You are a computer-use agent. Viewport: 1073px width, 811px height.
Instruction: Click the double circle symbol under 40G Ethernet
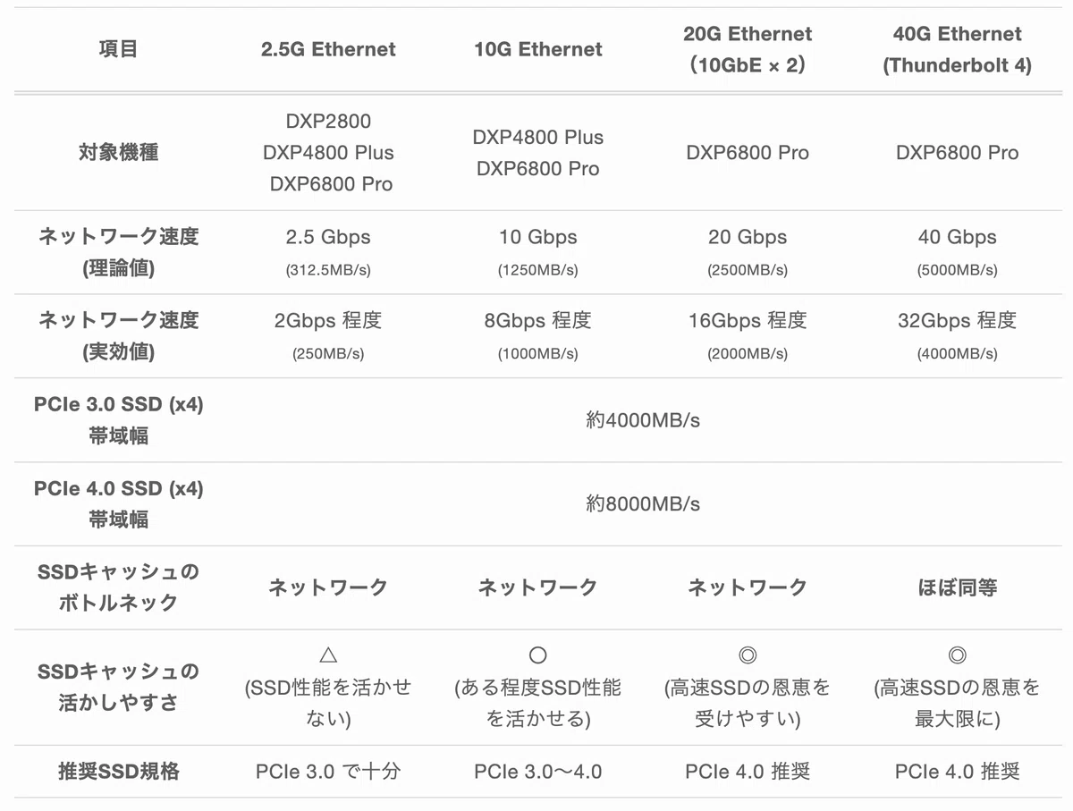pyautogui.click(x=957, y=655)
